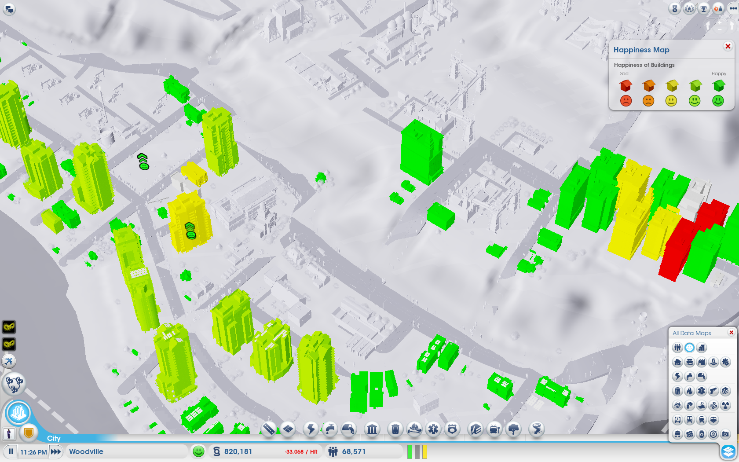Image resolution: width=739 pixels, height=462 pixels.
Task: Open the chat bubbles icon
Action: 9,9
